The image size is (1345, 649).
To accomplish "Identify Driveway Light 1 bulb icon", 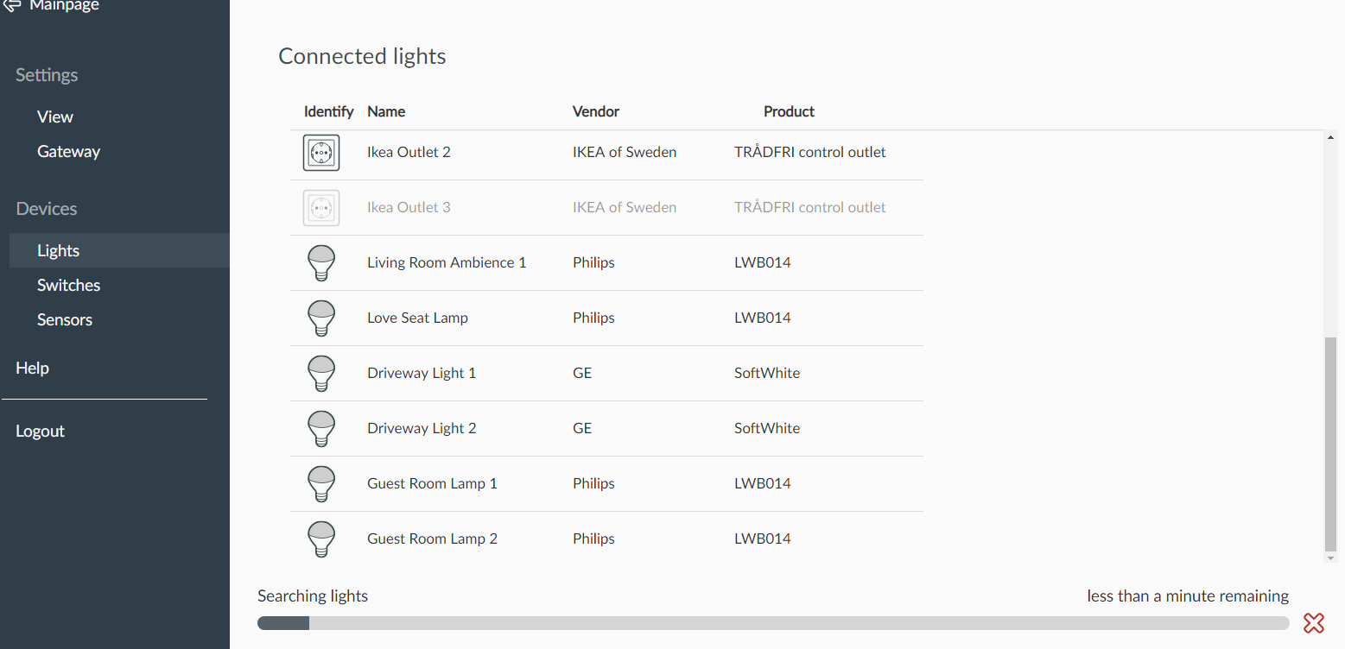I will coord(321,374).
